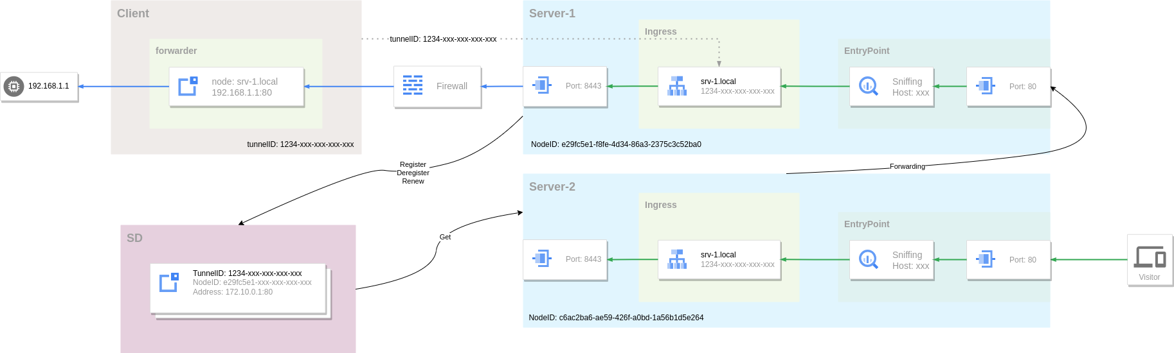
Task: Click Server-2 Port 8443 connector icon
Action: pyautogui.click(x=542, y=259)
